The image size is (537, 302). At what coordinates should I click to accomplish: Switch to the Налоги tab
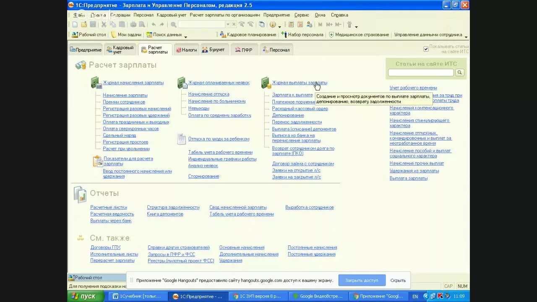pos(186,49)
